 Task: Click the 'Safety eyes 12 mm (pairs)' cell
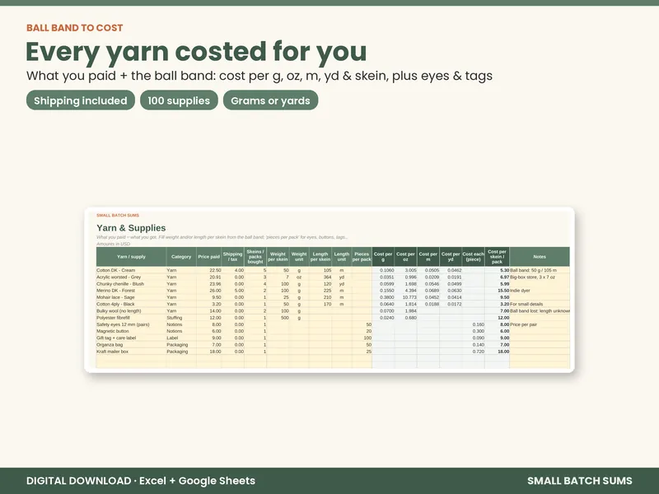point(131,324)
